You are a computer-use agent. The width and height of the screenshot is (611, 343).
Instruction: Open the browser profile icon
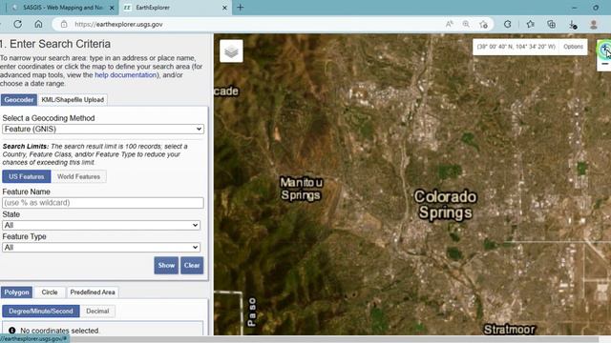594,25
